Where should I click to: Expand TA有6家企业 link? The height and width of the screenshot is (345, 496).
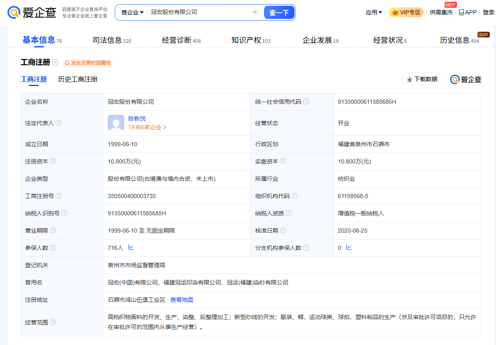tap(147, 128)
